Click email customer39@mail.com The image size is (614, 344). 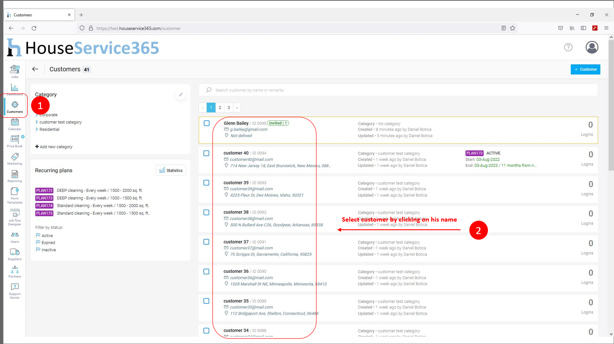tap(251, 189)
